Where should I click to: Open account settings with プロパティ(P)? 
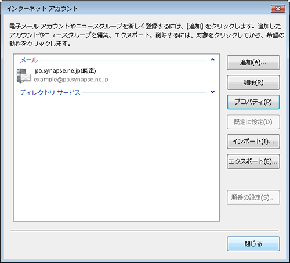(253, 102)
